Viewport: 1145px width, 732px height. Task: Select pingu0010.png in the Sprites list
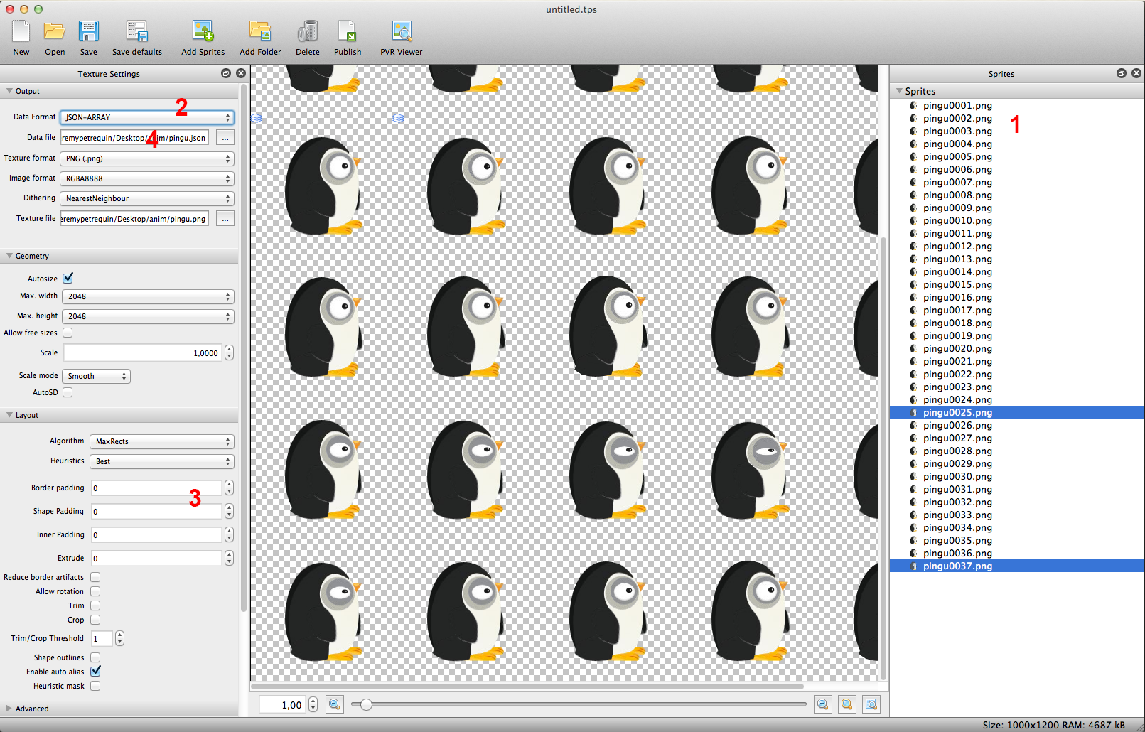[958, 220]
